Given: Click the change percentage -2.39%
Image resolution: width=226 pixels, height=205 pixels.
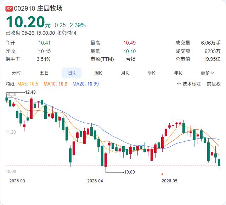Looking at the screenshot, I should 77,25.
